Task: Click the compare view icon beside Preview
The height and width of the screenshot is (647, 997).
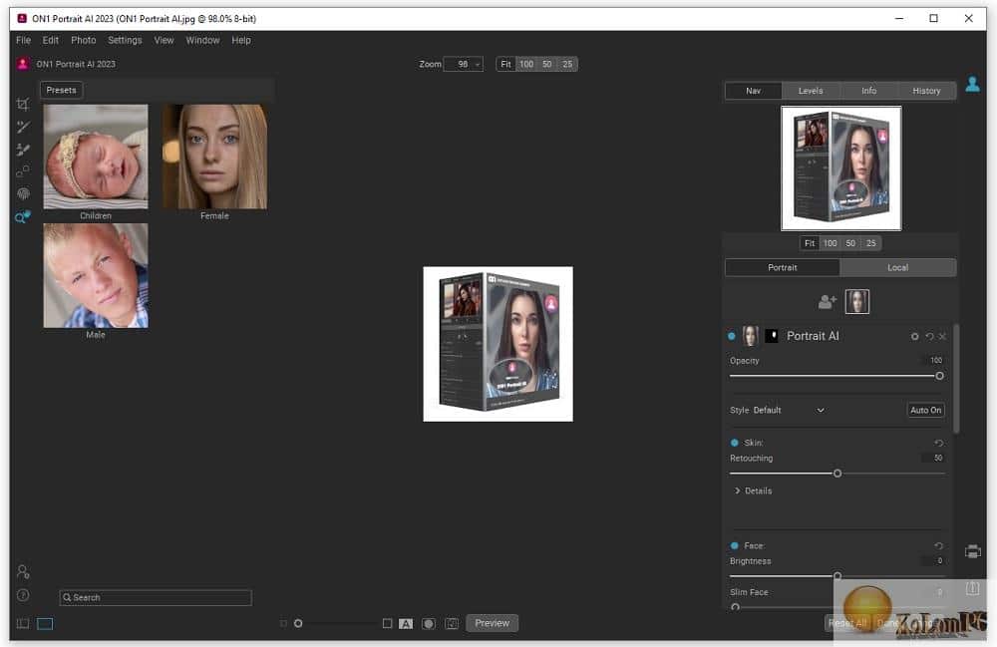Action: click(x=452, y=624)
